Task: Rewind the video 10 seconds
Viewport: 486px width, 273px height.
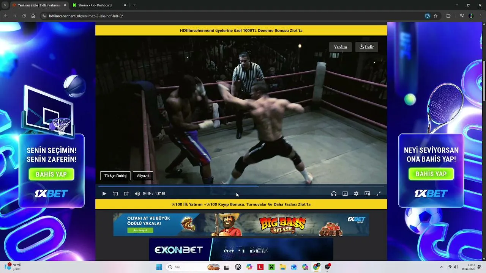Action: (115, 194)
